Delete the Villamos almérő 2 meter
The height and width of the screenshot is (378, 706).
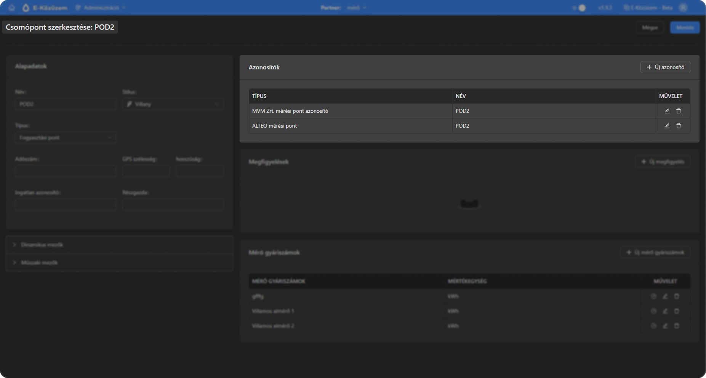[676, 326]
